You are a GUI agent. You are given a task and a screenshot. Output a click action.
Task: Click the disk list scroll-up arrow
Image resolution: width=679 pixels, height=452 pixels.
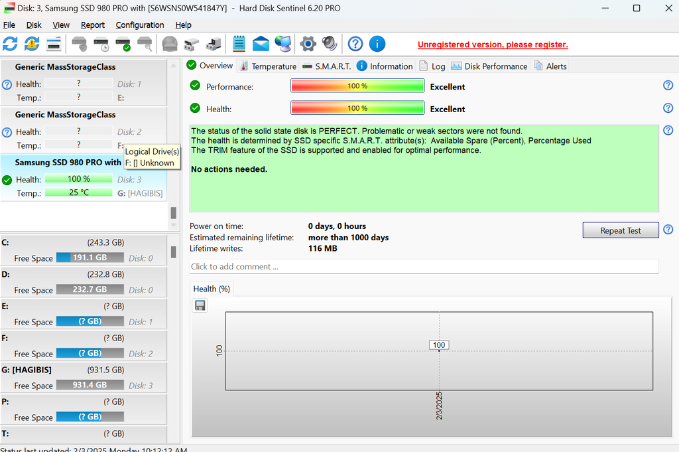(173, 66)
